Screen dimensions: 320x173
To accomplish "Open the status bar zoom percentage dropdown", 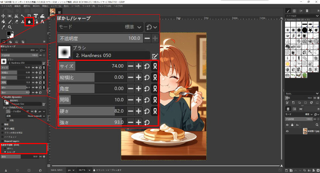I will pyautogui.click(x=85, y=170).
